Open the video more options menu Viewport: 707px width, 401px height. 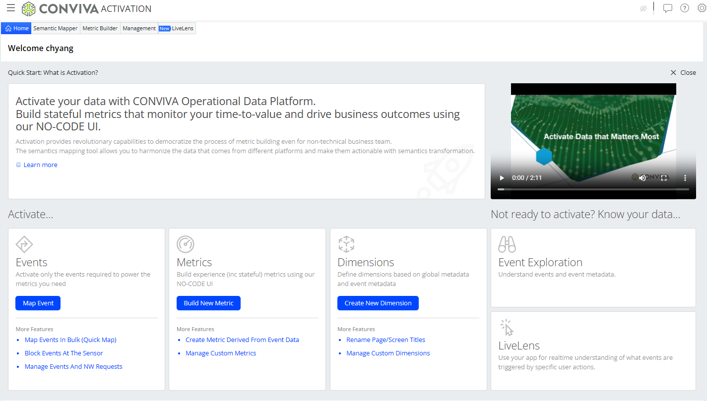[x=685, y=178]
